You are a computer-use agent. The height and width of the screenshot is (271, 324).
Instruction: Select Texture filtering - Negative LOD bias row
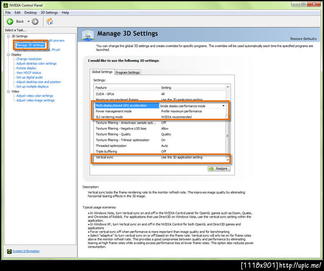coord(160,128)
